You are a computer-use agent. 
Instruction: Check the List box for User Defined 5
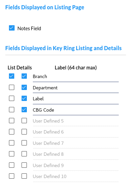tap(12, 121)
